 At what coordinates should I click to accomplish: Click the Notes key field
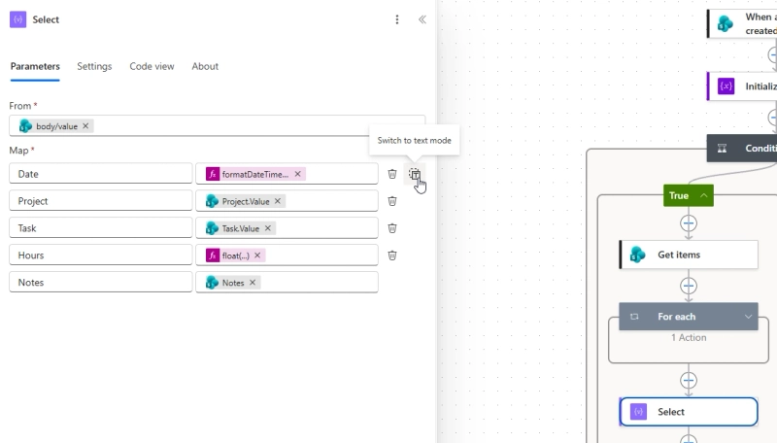tap(101, 283)
